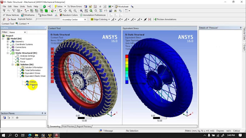Collapse the Model (B4) tree node
Image resolution: width=246 pixels, height=138 pixels.
3,39
